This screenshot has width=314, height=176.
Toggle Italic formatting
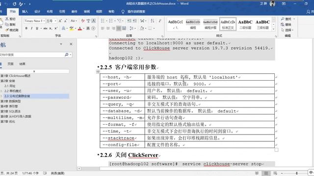coord(31,28)
